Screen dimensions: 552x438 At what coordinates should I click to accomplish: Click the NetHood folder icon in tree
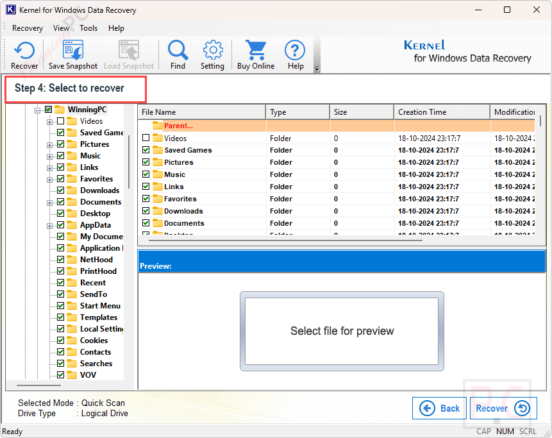72,260
